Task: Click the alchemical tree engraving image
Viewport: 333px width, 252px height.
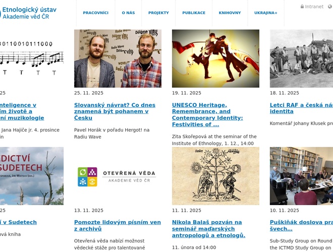Action: [215, 176]
